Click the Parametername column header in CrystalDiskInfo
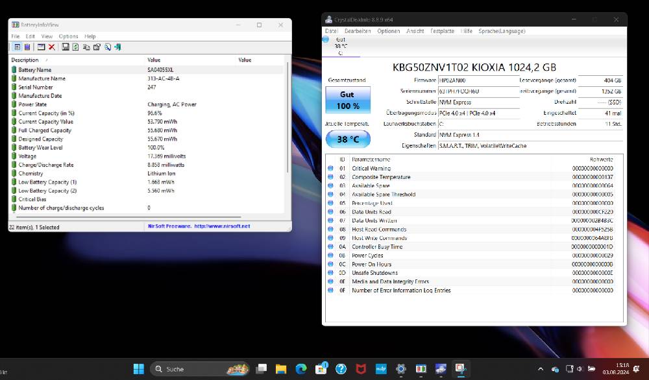This screenshot has width=649, height=380. tap(371, 159)
